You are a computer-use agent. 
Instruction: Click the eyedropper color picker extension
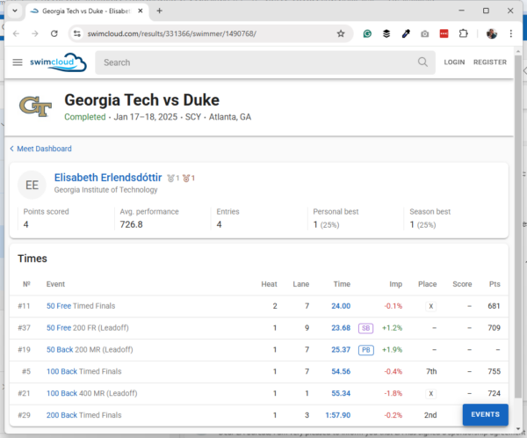pyautogui.click(x=406, y=33)
